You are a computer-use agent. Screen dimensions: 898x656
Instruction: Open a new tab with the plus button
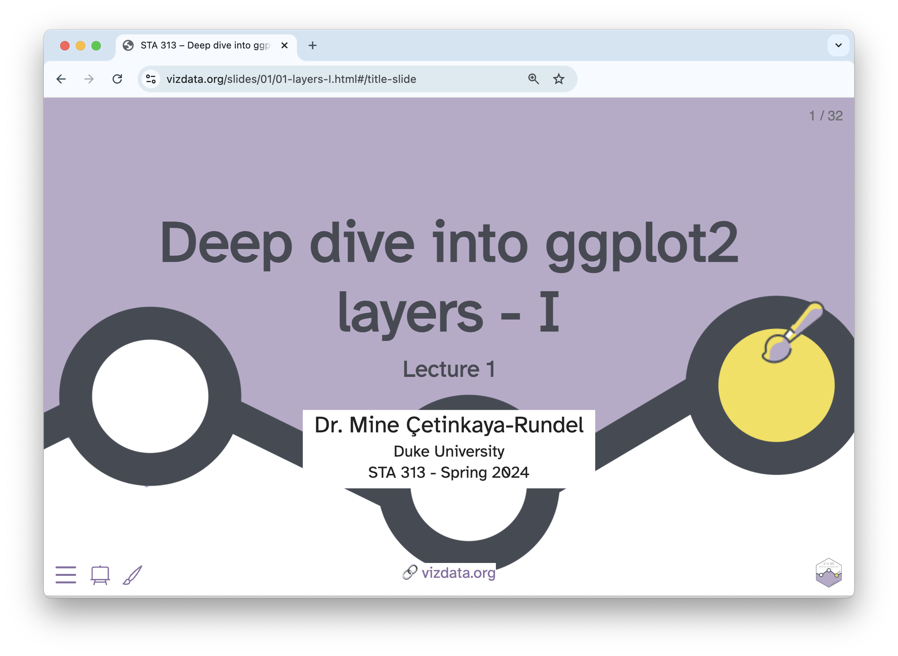[312, 45]
